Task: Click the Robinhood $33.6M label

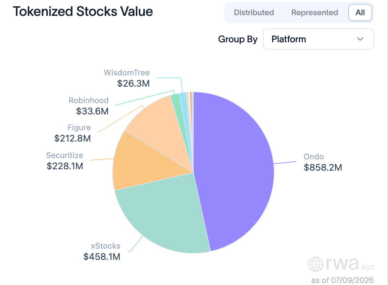Action: coord(89,106)
